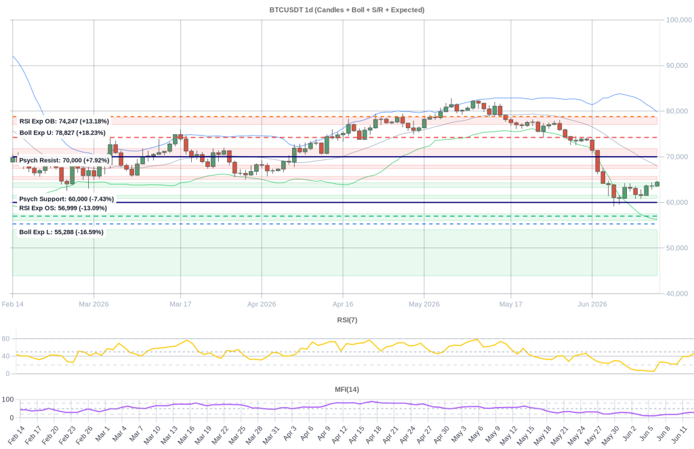Viewport: 694px width, 449px height.
Task: Select the rotated "Apr 3" date label
Action: [x=289, y=434]
